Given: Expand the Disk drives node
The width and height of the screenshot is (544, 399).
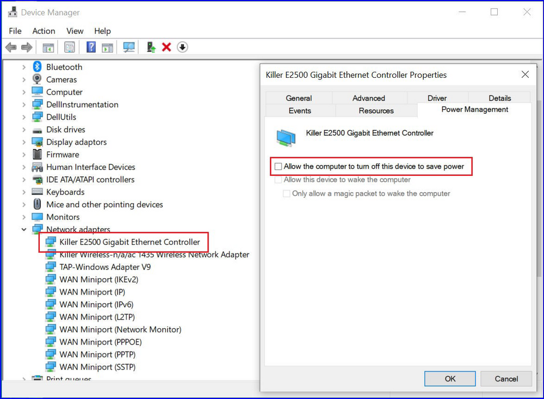Looking at the screenshot, I should (x=23, y=130).
